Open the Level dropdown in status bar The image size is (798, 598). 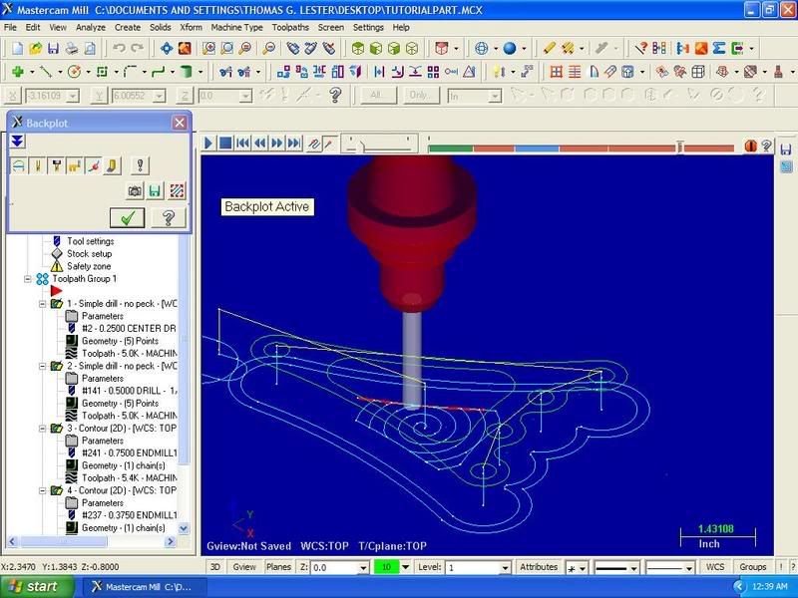pyautogui.click(x=505, y=567)
